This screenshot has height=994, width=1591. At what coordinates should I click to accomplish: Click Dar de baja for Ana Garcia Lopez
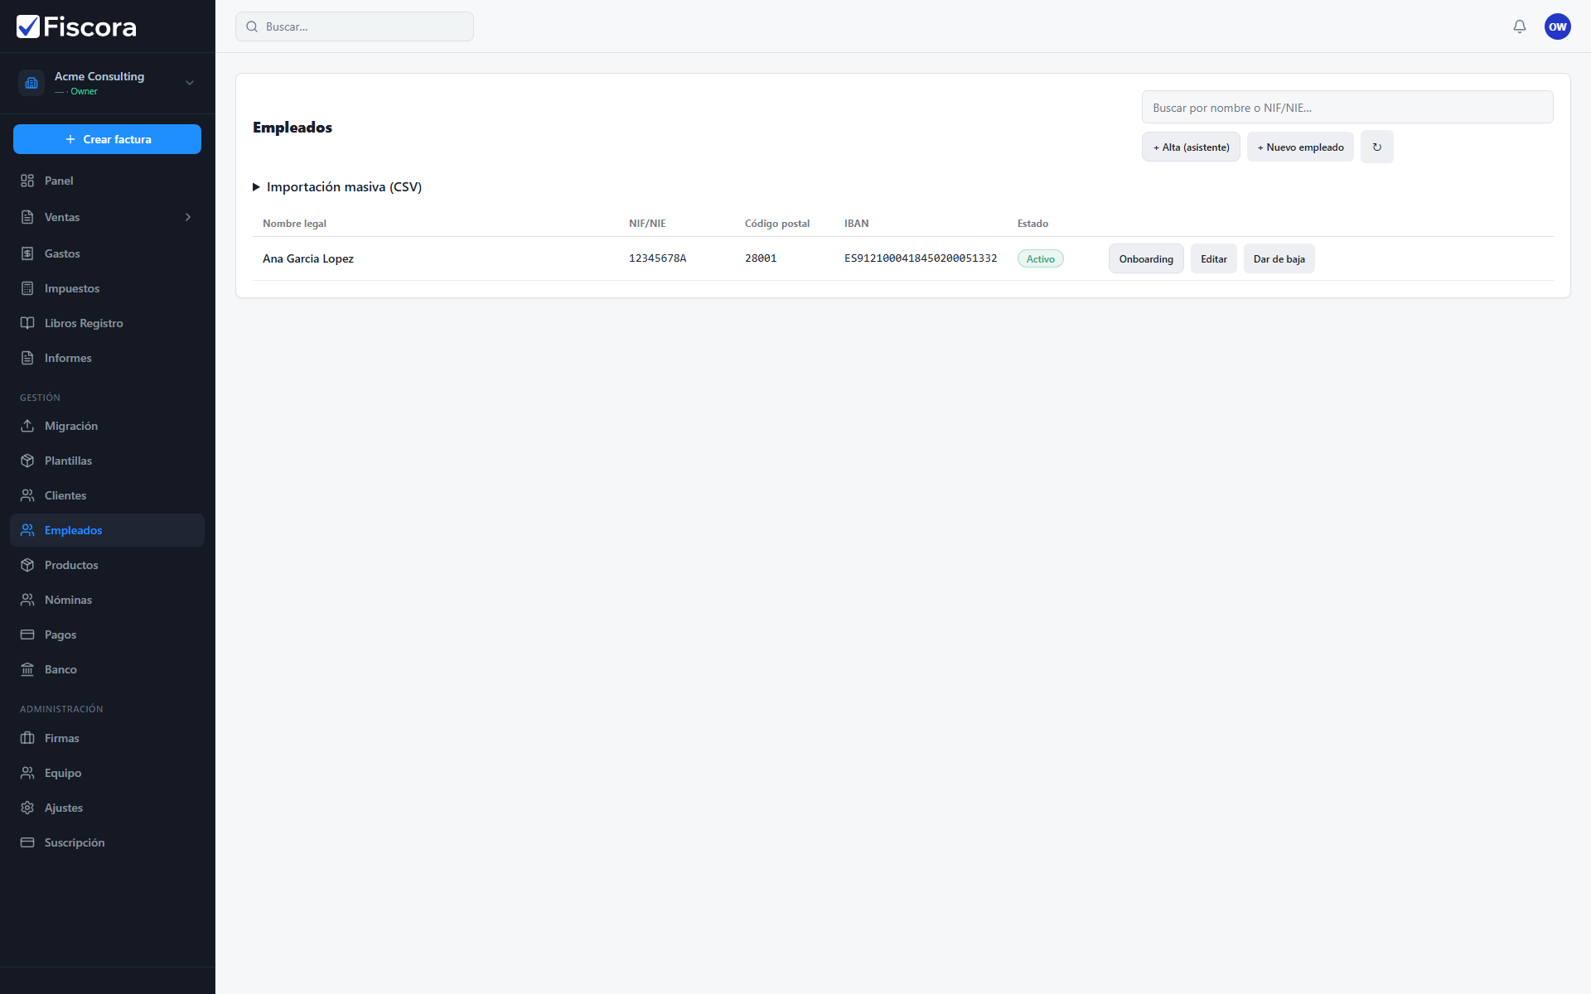point(1279,258)
